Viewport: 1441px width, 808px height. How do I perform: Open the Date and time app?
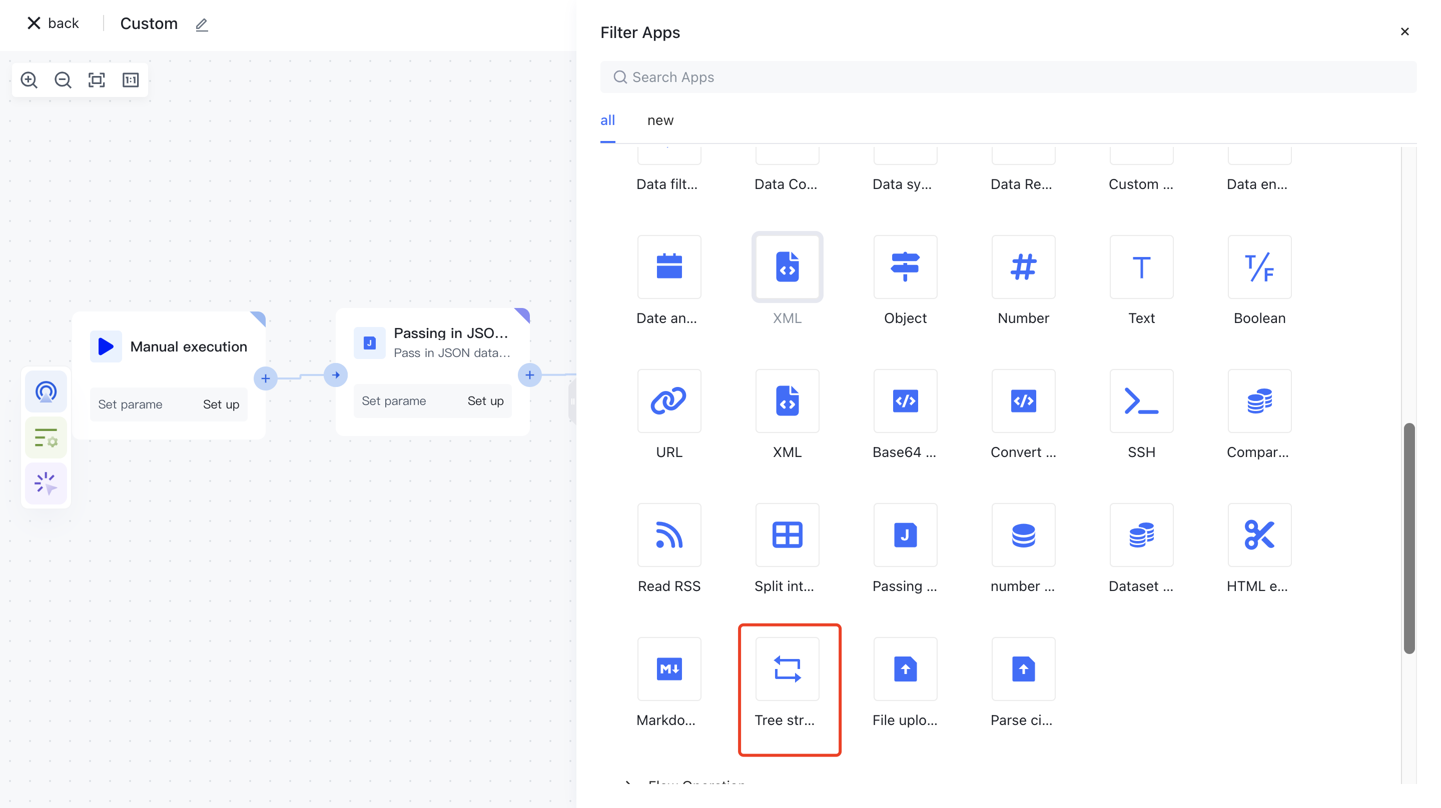click(x=669, y=267)
